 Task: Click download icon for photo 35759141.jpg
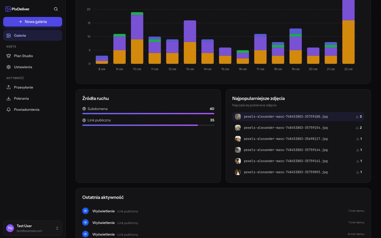click(x=357, y=161)
